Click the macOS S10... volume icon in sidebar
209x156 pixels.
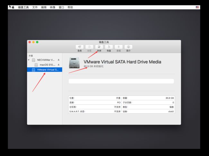point(36,65)
